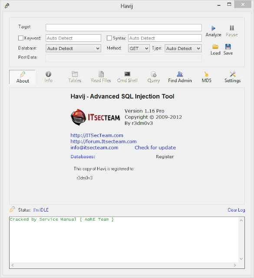Viewport: 254px width, 278px height.
Task: Click the log scroll right arrow
Action: coord(235,265)
